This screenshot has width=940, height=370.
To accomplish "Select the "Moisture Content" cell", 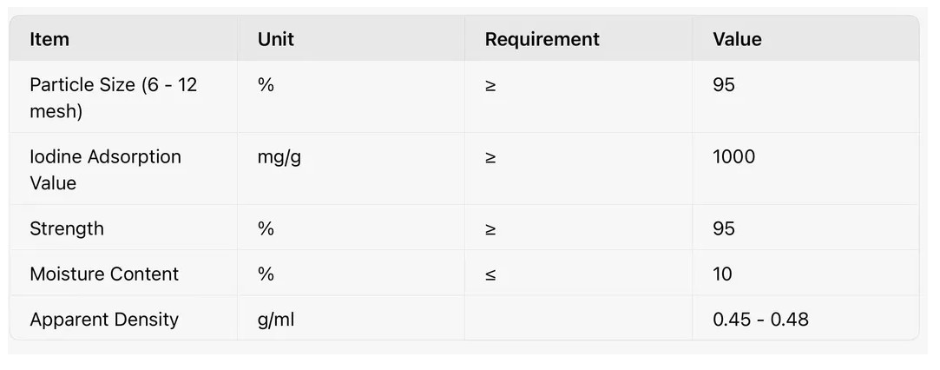I will [x=104, y=274].
